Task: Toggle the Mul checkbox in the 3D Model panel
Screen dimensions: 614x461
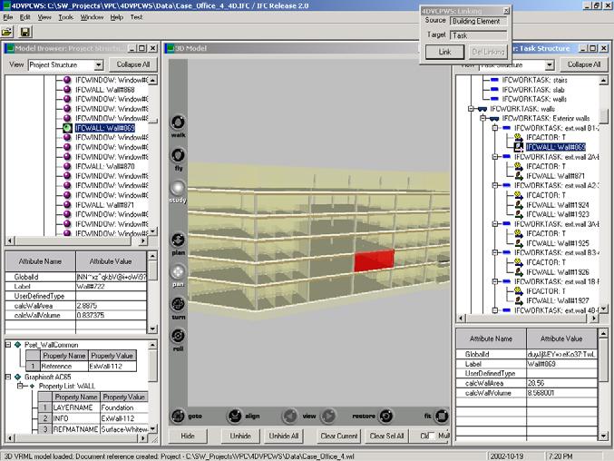Action: click(x=432, y=436)
